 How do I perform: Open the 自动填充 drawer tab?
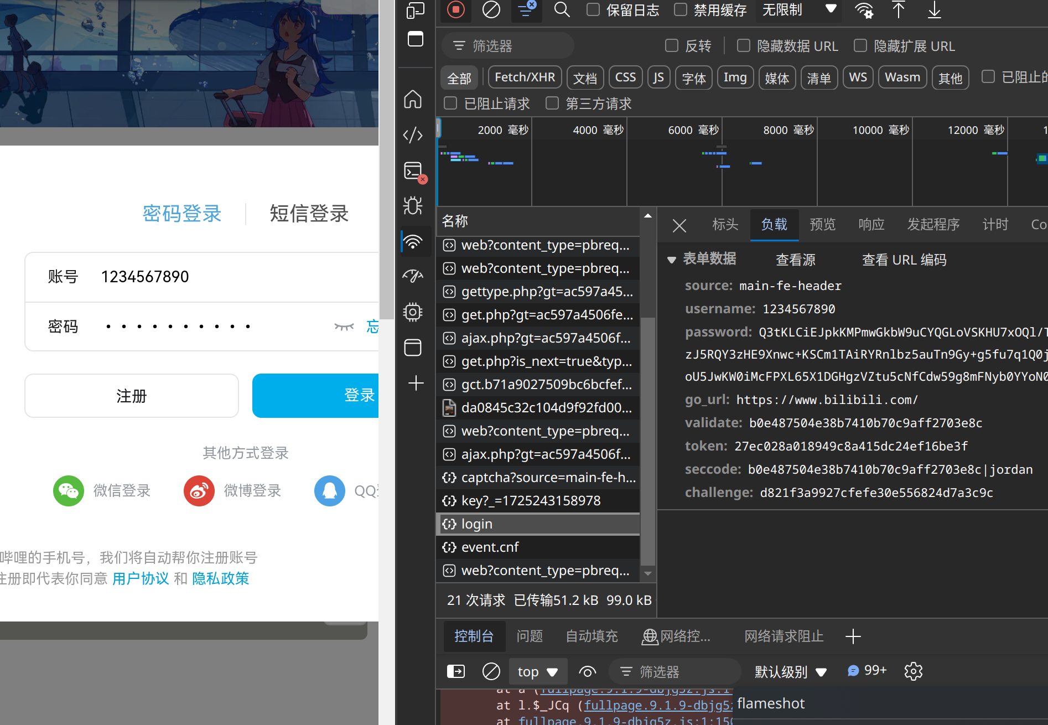tap(592, 636)
